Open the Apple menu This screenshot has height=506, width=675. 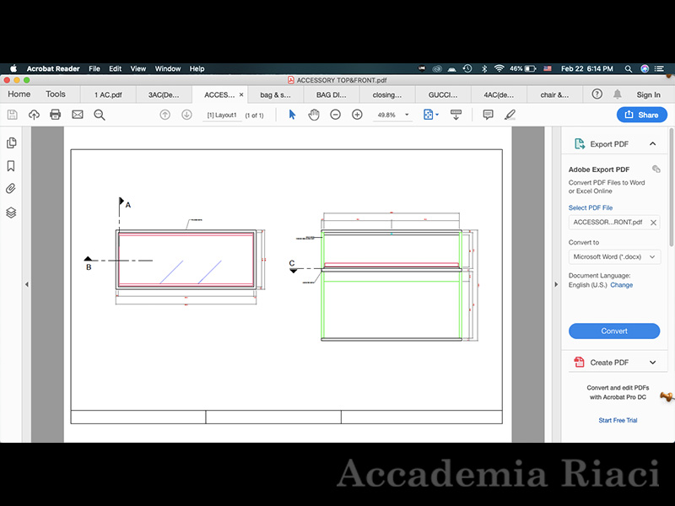[13, 69]
